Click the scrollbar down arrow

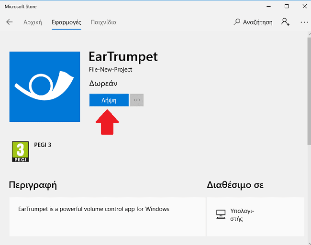click(310, 244)
